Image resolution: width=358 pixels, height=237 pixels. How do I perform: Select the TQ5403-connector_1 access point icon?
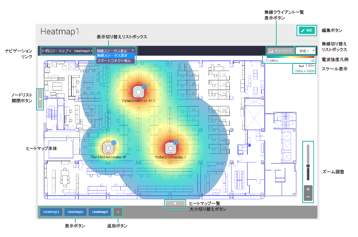(x=170, y=148)
